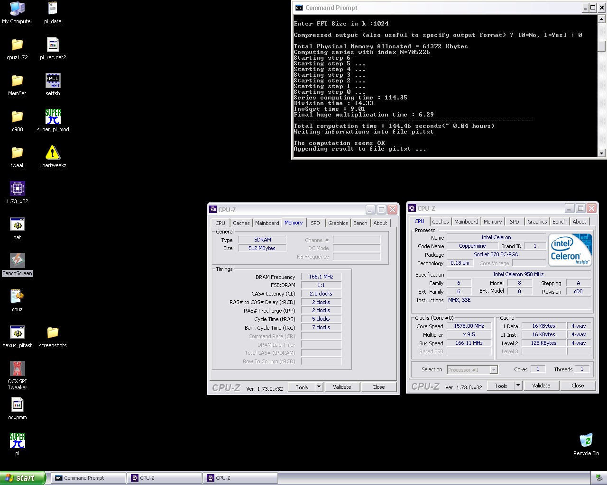This screenshot has width=607, height=485.
Task: Click the CPU window CPU-Z title icon
Action: (412, 208)
